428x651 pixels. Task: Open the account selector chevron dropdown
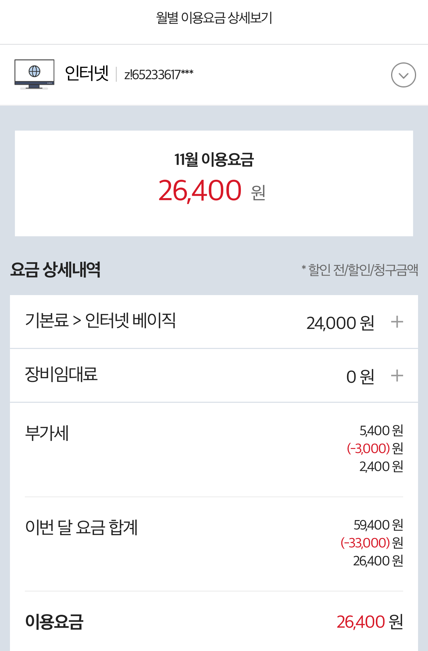tap(403, 75)
